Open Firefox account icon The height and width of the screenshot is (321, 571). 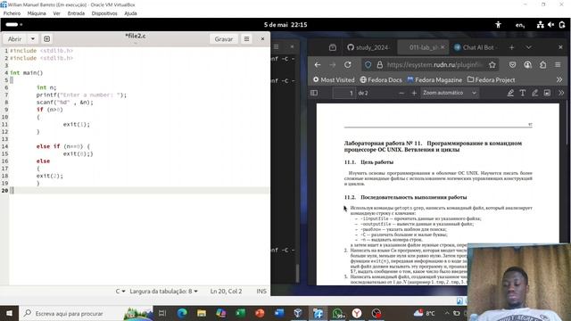coord(527,65)
